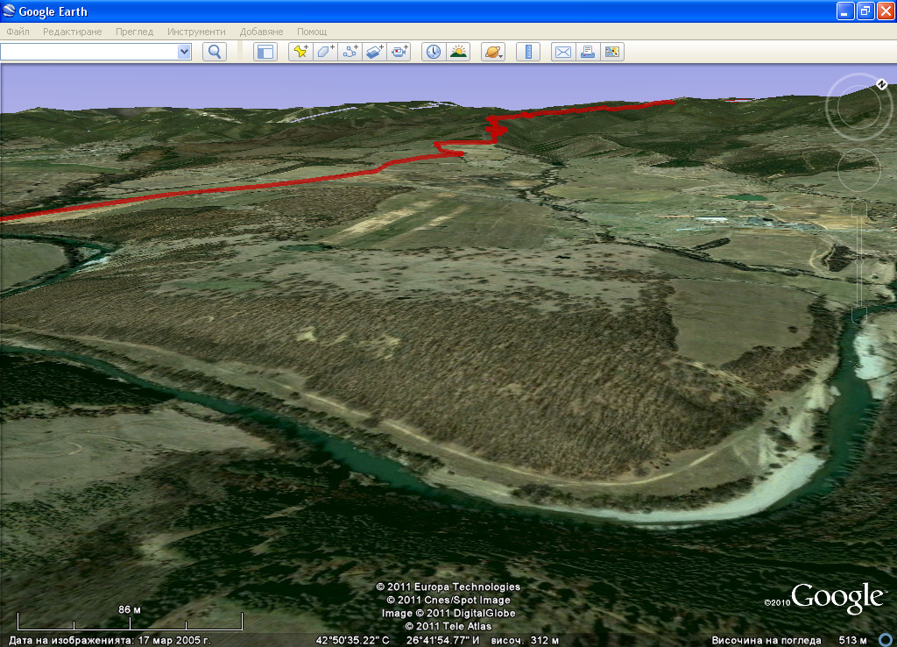Open the Преглед menu
The width and height of the screenshot is (897, 647).
[134, 32]
